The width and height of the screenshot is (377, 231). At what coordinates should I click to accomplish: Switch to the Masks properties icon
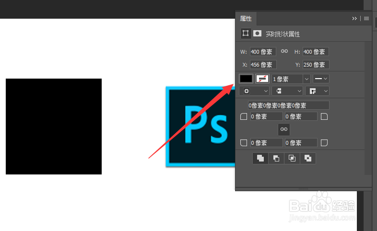[257, 34]
